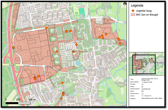Click the southernmost orange diamond marker
168x110 pixels.
click(61, 98)
